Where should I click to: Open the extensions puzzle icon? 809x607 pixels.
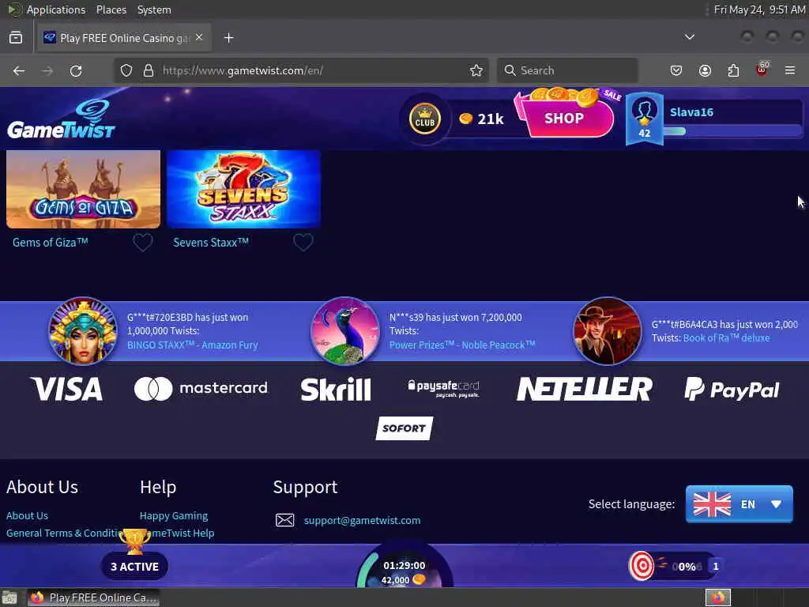(x=733, y=70)
